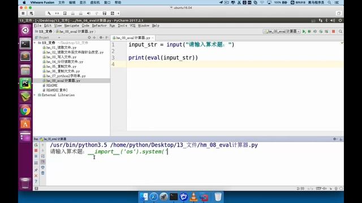
Task: Print console output using the printer icon
Action: coord(43,167)
